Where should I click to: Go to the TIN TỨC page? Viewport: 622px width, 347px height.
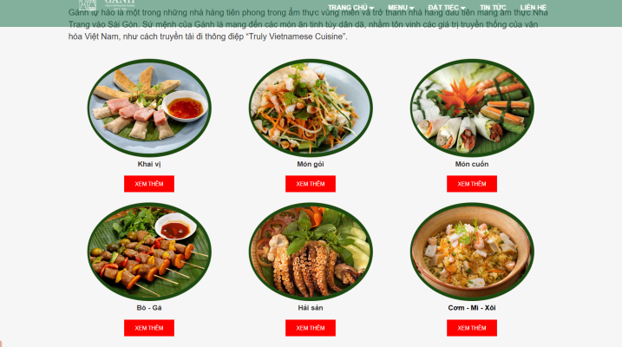pos(493,8)
